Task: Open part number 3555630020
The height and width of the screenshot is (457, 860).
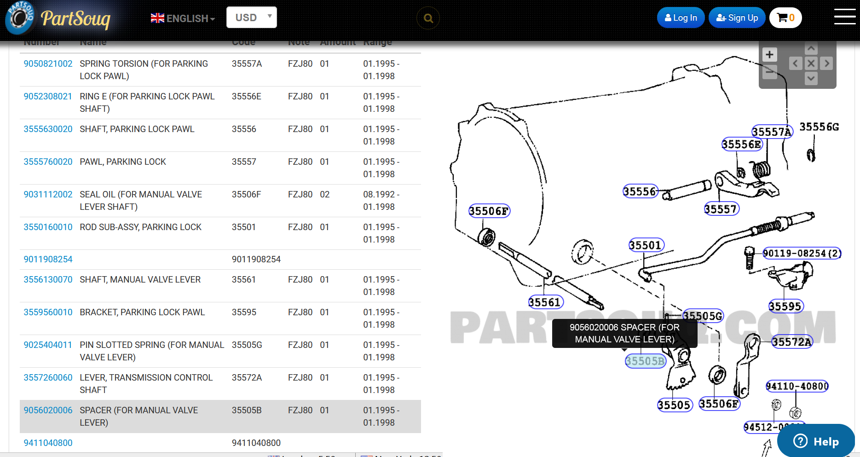Action: pos(48,129)
